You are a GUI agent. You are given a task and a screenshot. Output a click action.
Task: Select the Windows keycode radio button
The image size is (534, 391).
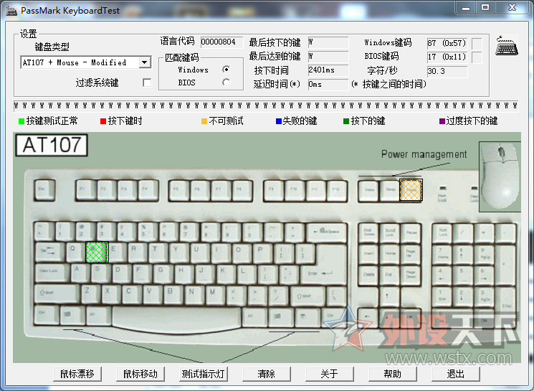226,70
